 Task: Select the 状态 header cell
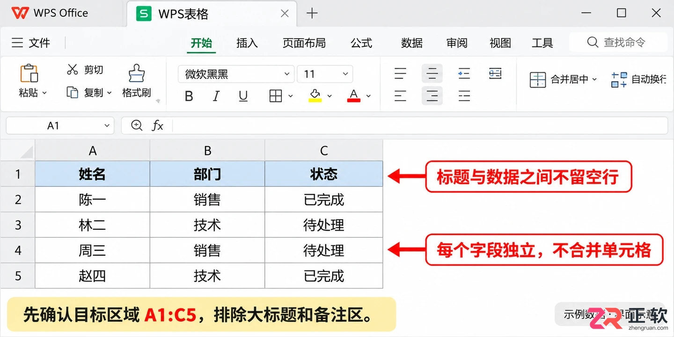tap(324, 174)
